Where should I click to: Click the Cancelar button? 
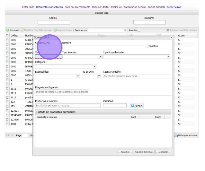click(163, 152)
